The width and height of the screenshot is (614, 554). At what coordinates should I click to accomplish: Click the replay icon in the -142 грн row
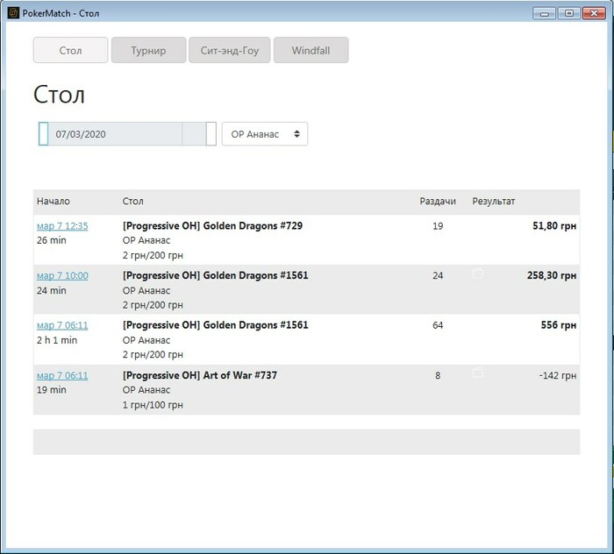click(x=478, y=372)
